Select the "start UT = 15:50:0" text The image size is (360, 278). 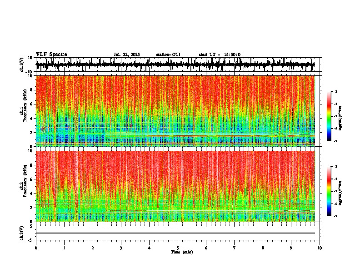coord(220,55)
